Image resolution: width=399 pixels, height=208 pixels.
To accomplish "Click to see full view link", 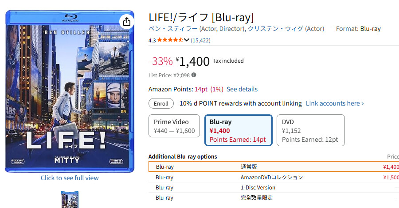I will click(70, 178).
